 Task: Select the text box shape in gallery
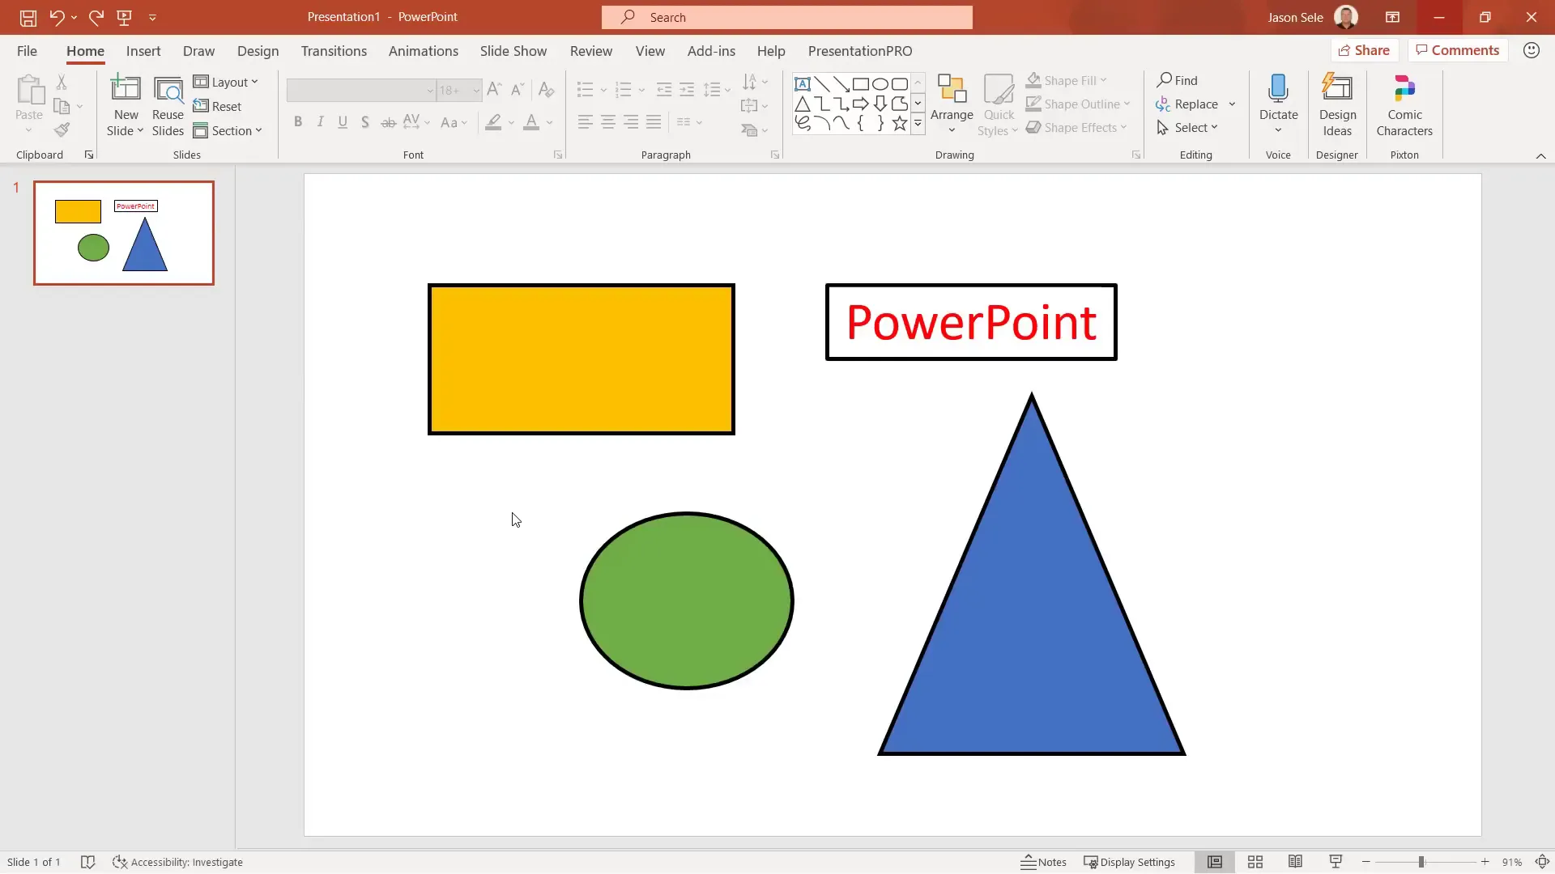(x=802, y=83)
